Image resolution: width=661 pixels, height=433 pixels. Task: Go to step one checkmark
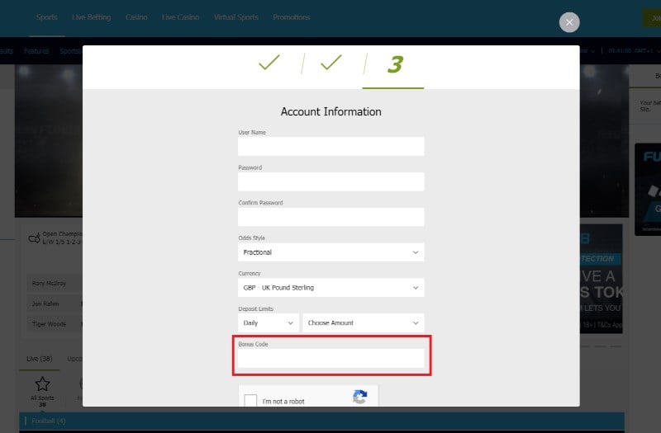point(269,63)
